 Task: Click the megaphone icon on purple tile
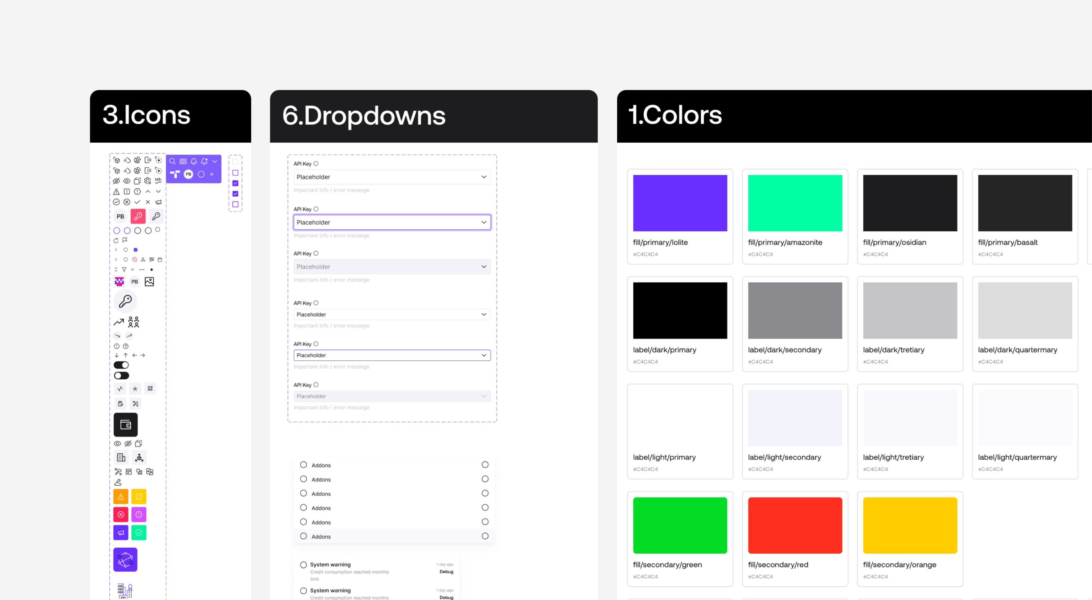pyautogui.click(x=121, y=532)
